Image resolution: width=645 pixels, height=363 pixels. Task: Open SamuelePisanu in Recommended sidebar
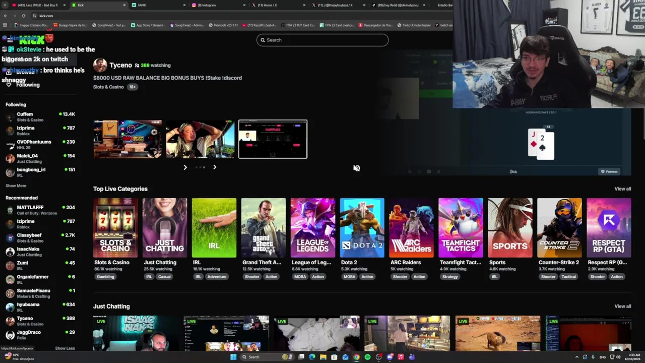tap(40, 293)
